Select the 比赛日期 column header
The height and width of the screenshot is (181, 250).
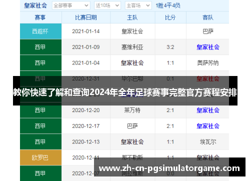pos(86,17)
